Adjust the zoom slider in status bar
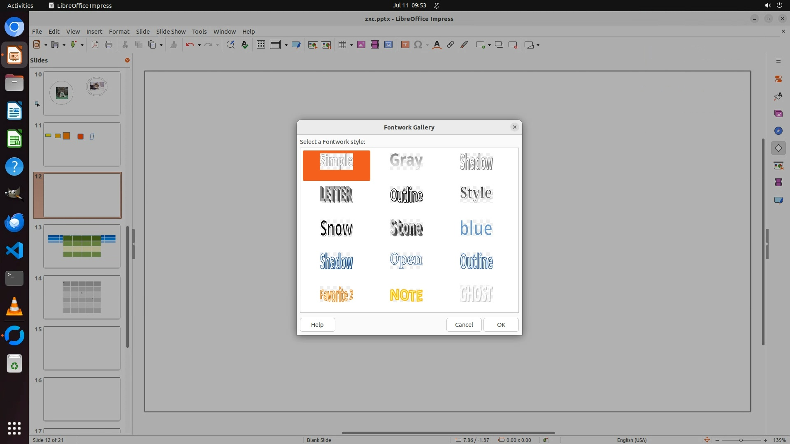This screenshot has width=790, height=444. tap(741, 440)
